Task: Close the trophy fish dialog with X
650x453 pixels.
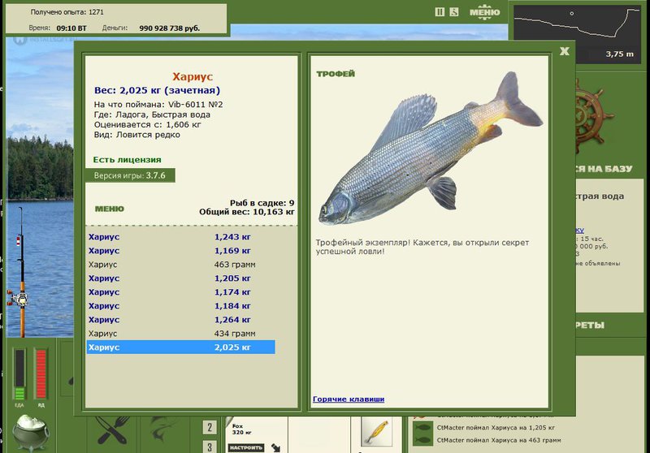Action: click(564, 51)
